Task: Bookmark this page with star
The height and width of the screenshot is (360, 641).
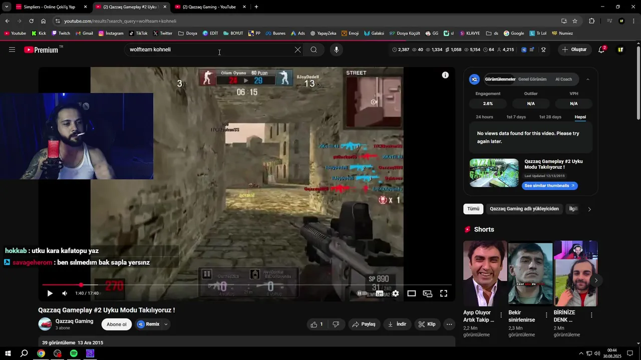Action: coord(575,21)
